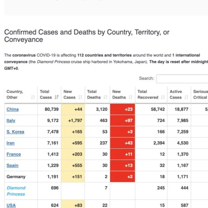The height and width of the screenshot is (208, 208).
Task: Open the Iran country page
Action: (x=11, y=143)
